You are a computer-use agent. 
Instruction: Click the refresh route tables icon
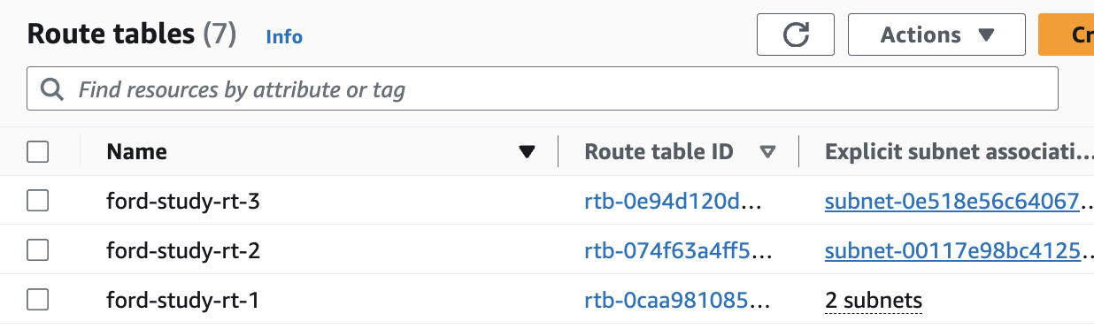pos(796,34)
